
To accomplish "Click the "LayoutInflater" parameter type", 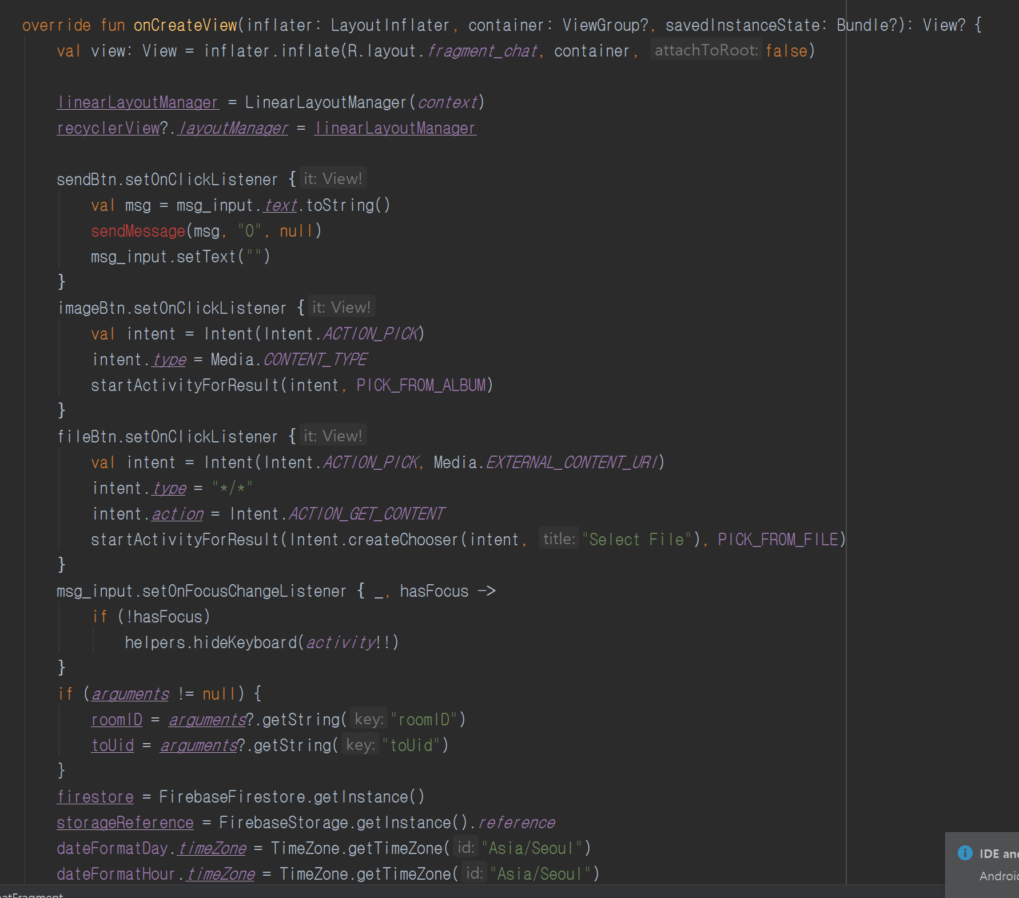I will pos(390,25).
